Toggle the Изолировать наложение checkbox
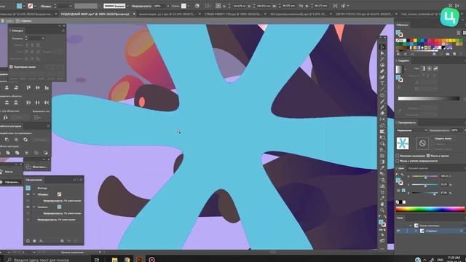Viewport: 466px width, 262px height. 398,156
